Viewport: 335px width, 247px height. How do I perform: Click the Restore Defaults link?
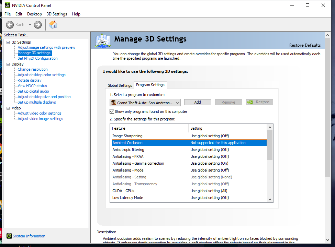[x=305, y=45]
